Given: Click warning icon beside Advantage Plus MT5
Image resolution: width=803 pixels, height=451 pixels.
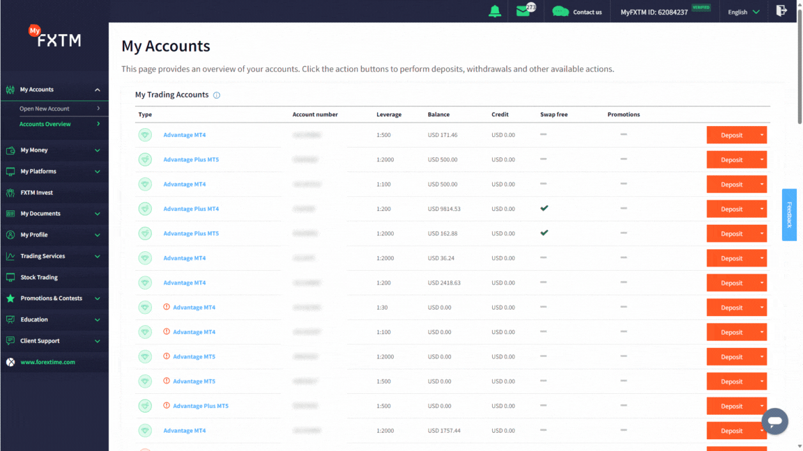Looking at the screenshot, I should (167, 406).
